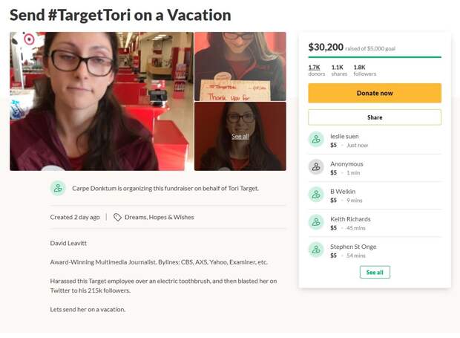Click Keith Richards' donor avatar icon
The image size is (460, 338).
[x=316, y=222]
